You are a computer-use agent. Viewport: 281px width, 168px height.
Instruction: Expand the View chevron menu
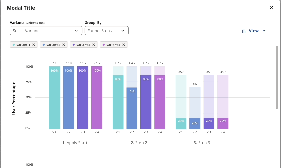[264, 31]
